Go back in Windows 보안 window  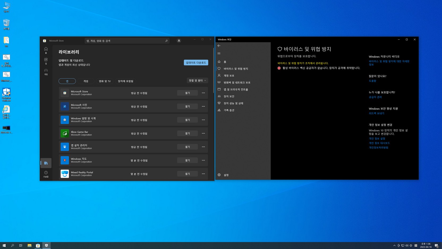tap(219, 46)
